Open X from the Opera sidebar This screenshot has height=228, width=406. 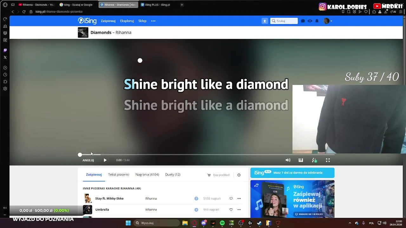pyautogui.click(x=5, y=57)
